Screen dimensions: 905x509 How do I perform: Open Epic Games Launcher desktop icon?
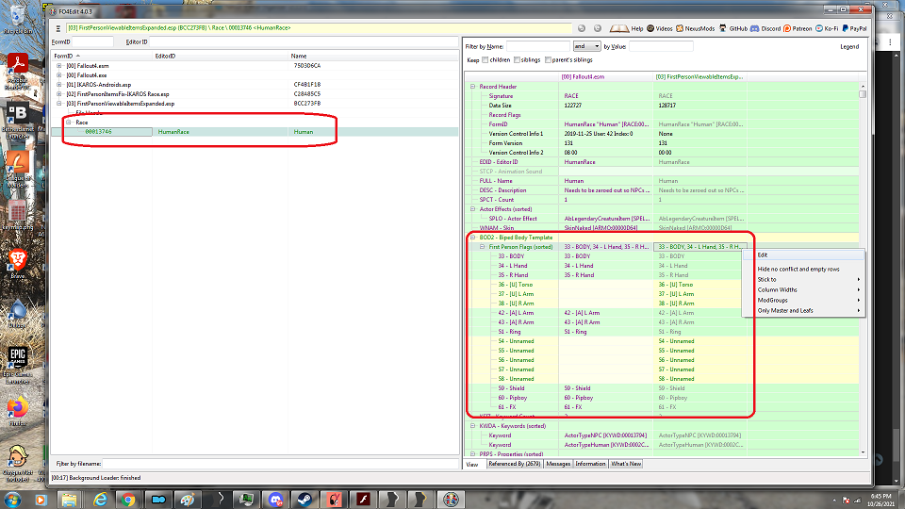coord(17,366)
